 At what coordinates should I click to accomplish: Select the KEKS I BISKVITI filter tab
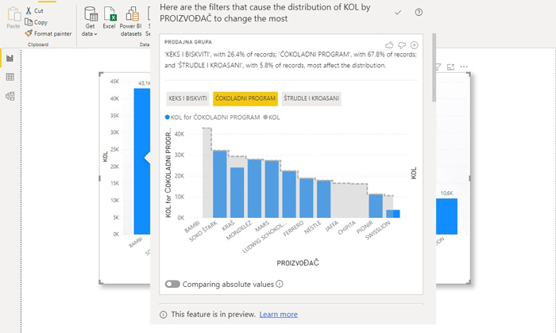pyautogui.click(x=187, y=99)
